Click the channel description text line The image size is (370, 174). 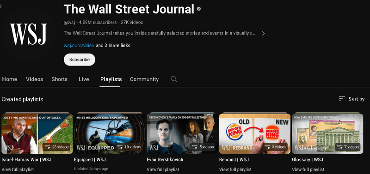[x=160, y=33]
